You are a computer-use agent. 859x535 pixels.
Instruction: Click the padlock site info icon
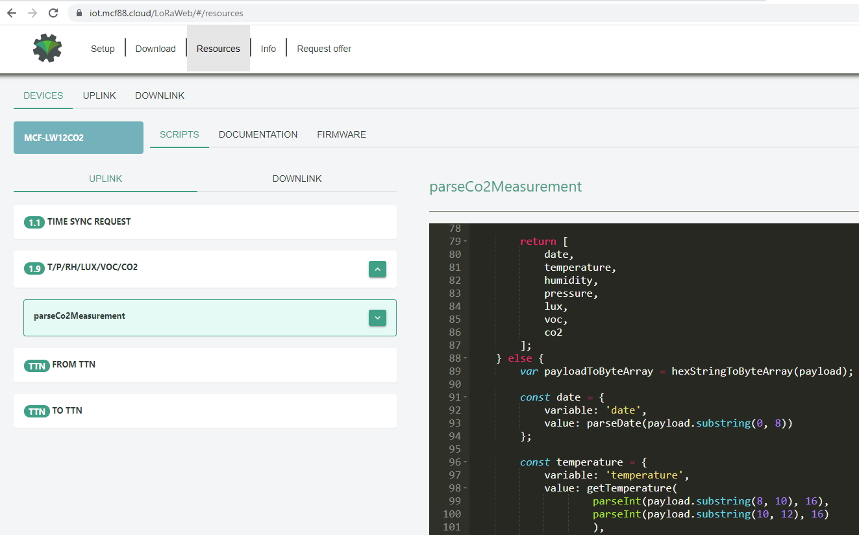[x=79, y=13]
